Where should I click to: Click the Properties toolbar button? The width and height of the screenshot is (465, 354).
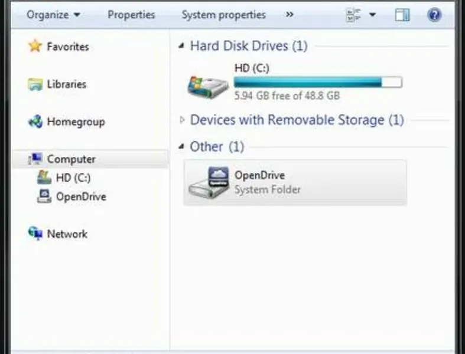tap(131, 15)
